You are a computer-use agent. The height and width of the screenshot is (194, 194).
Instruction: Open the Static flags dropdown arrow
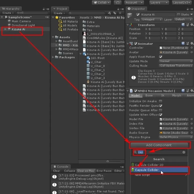click(x=191, y=14)
